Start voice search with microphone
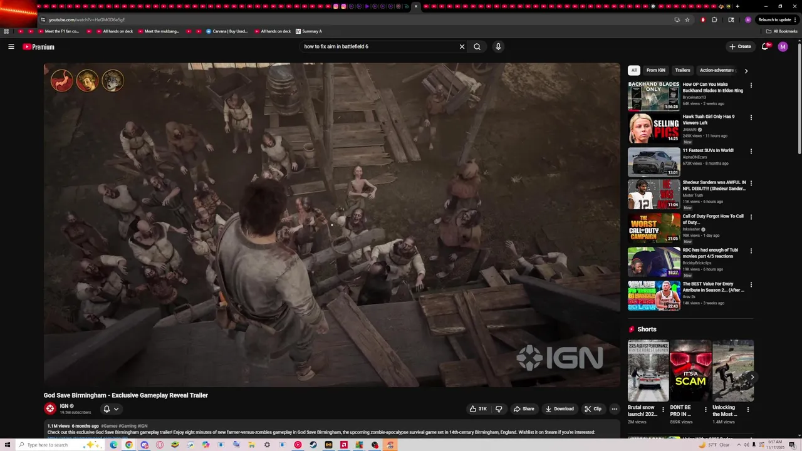Viewport: 802px width, 451px height. tap(498, 46)
